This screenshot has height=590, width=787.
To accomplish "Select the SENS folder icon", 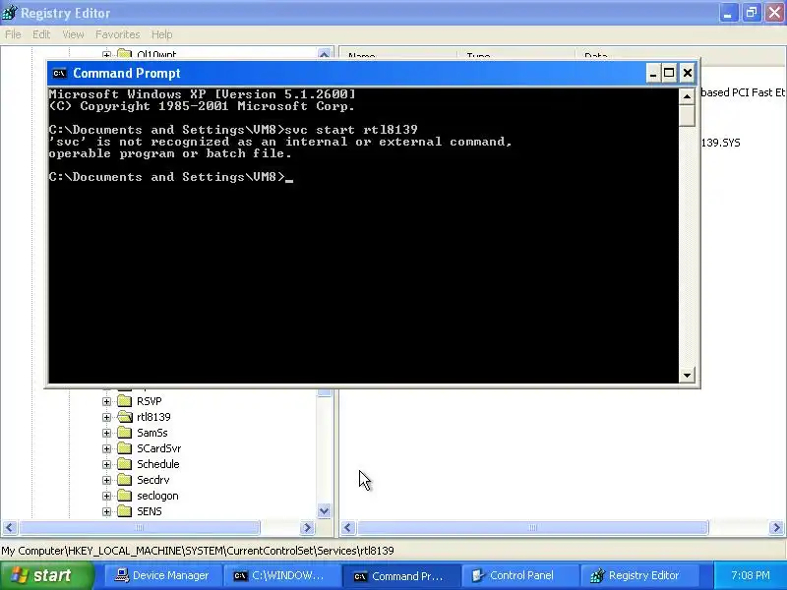I will (124, 511).
